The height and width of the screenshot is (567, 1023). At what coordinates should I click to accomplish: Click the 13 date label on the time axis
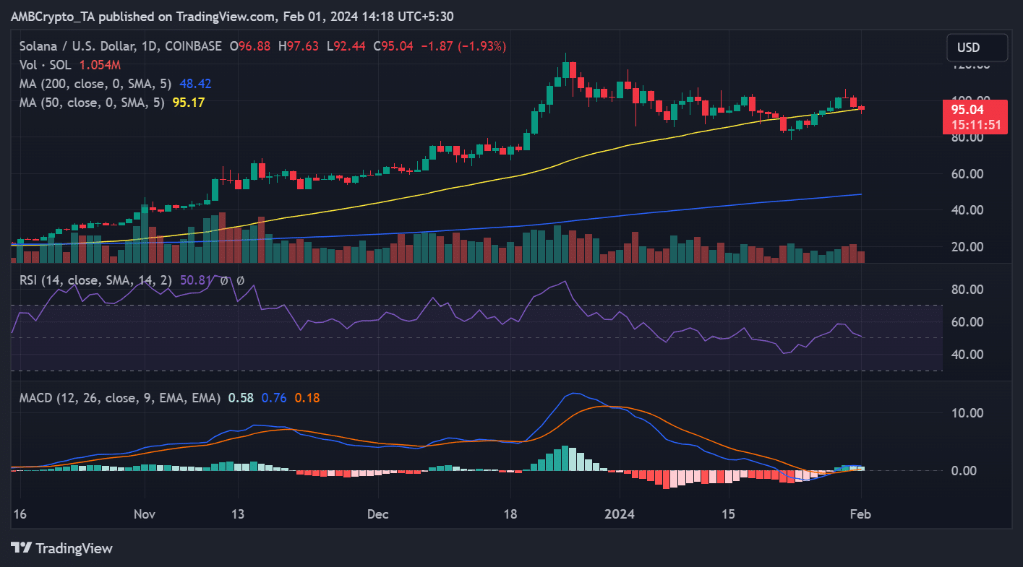tap(238, 514)
